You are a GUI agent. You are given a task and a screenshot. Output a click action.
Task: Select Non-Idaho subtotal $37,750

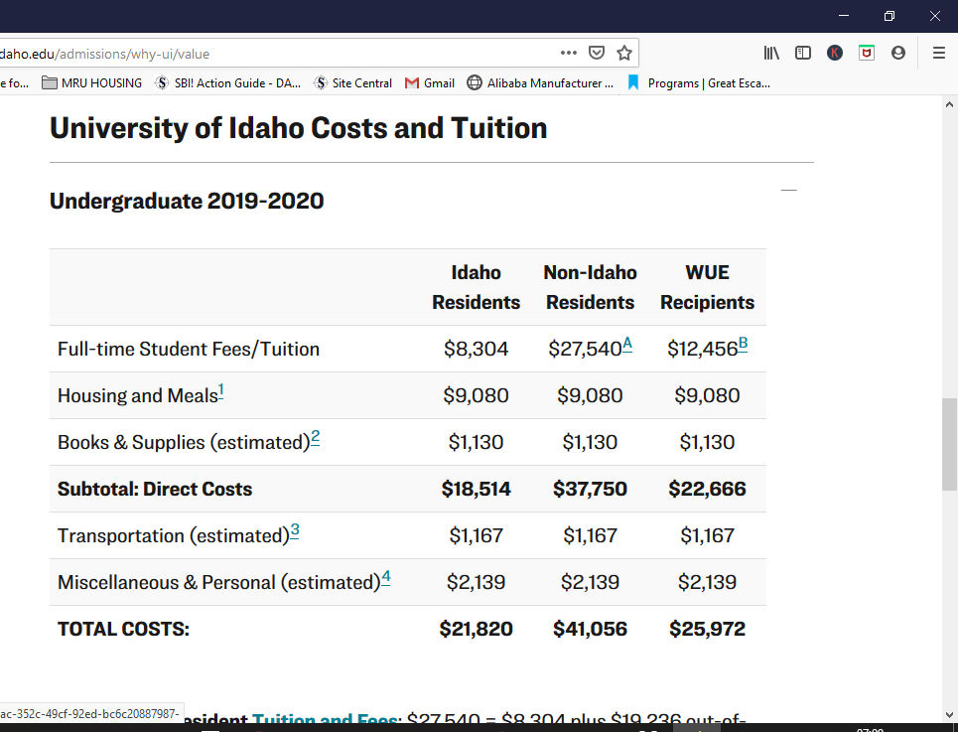[x=591, y=489]
